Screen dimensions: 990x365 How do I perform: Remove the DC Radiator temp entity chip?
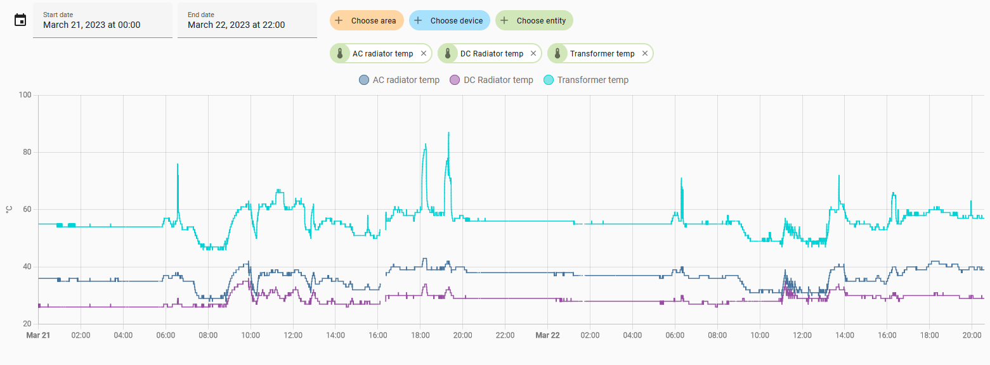(x=533, y=54)
